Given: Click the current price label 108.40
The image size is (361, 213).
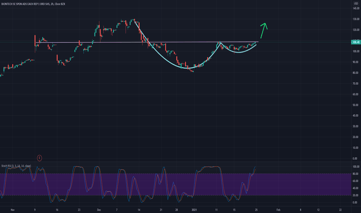Looking at the screenshot, I should (356, 42).
